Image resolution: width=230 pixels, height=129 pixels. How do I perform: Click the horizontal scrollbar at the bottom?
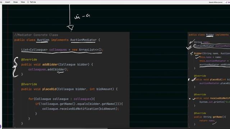pos(55,128)
